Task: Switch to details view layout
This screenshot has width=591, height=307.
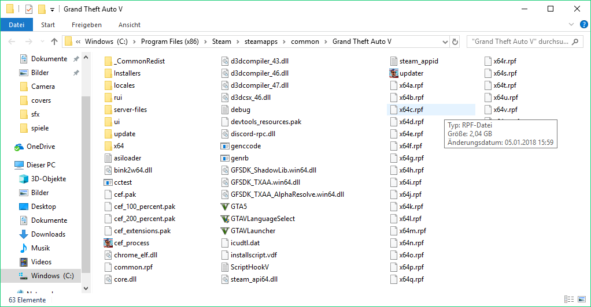Action: click(569, 299)
